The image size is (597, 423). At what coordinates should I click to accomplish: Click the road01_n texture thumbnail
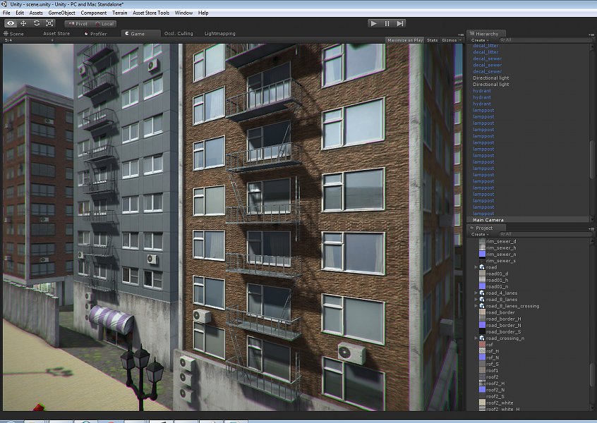click(482, 286)
